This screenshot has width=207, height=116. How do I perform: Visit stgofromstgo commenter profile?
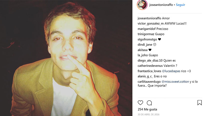147,39
